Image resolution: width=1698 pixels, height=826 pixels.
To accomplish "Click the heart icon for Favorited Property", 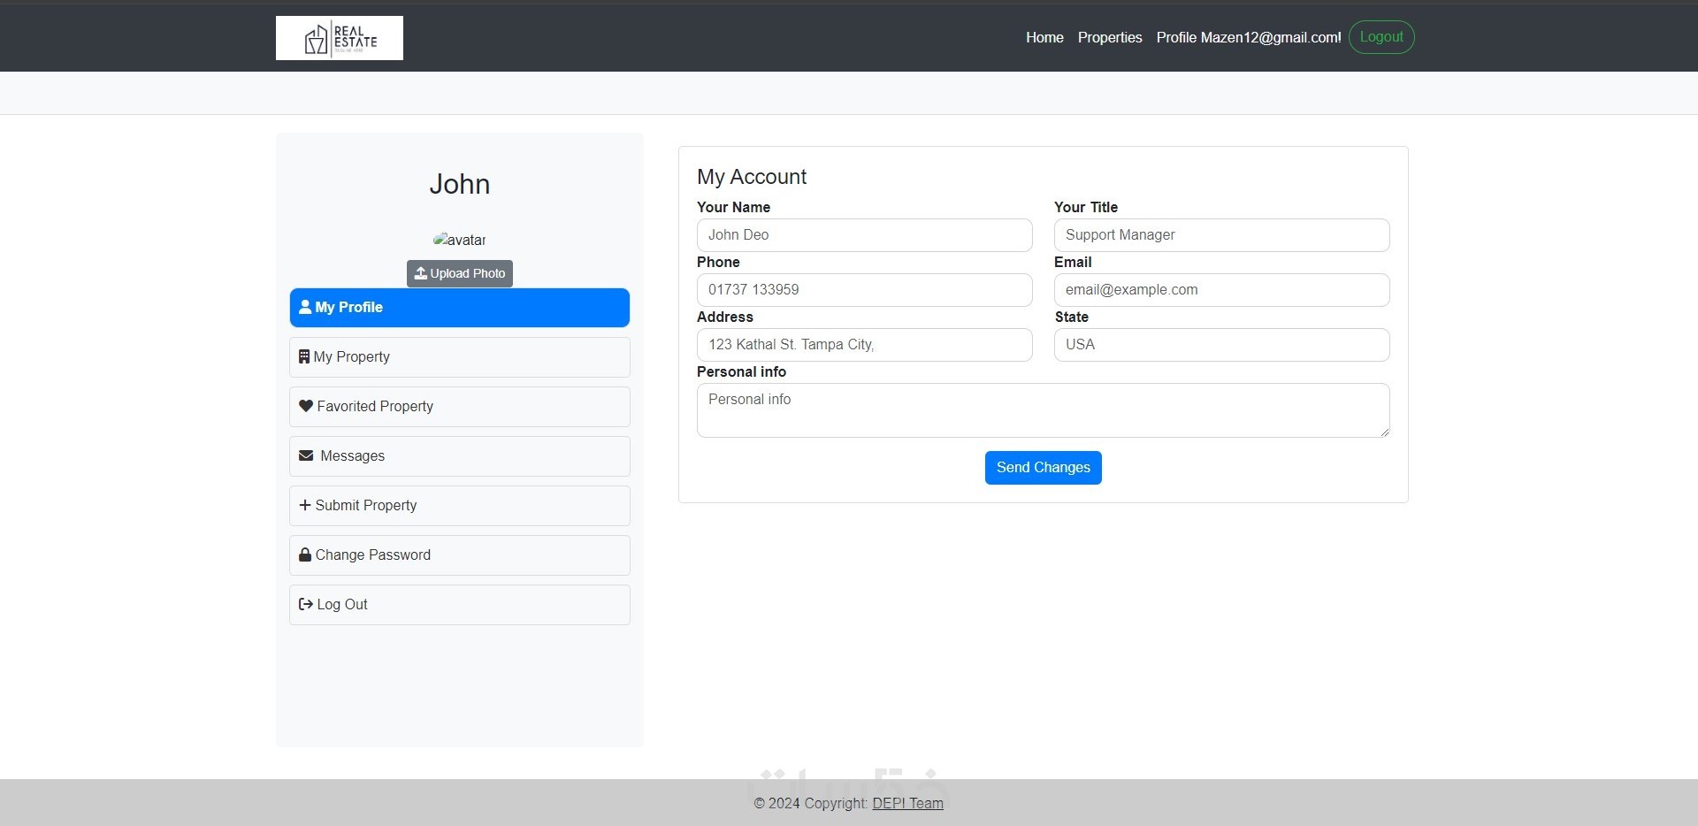I will [306, 406].
